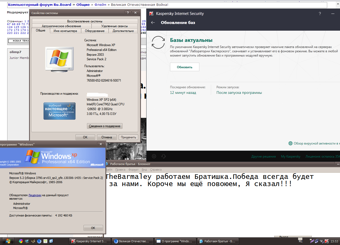340x245 pixels.
Task: Click 'После запуска программы' launch mode link
Action: 239,93
